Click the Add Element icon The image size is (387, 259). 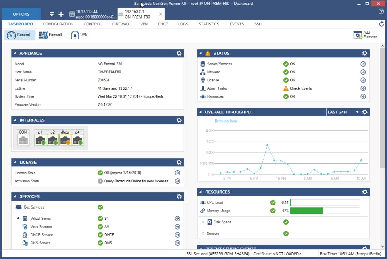(358, 35)
